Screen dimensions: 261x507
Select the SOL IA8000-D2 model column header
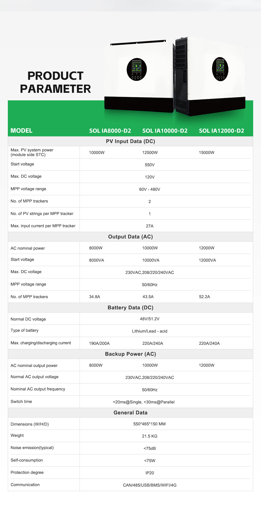pos(110,131)
